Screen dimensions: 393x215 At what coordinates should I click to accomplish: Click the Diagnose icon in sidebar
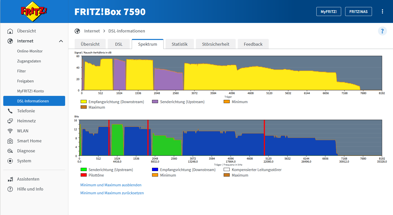click(10, 151)
